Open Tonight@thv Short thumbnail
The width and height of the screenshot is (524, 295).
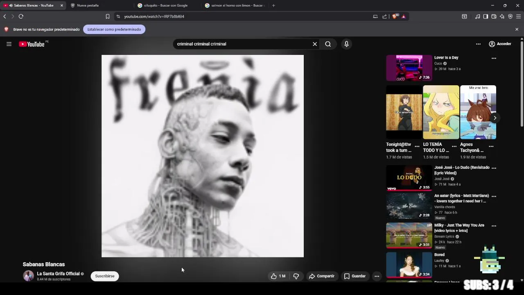pyautogui.click(x=404, y=112)
